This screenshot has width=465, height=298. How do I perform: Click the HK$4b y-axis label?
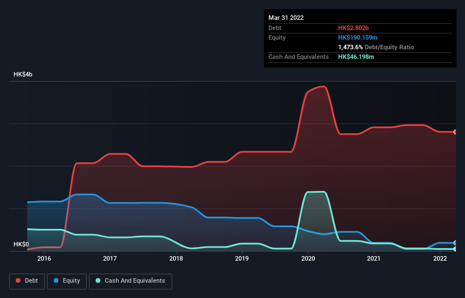(23, 74)
